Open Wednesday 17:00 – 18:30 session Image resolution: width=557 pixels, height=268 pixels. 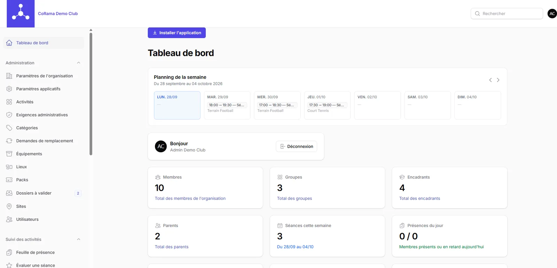(277, 105)
